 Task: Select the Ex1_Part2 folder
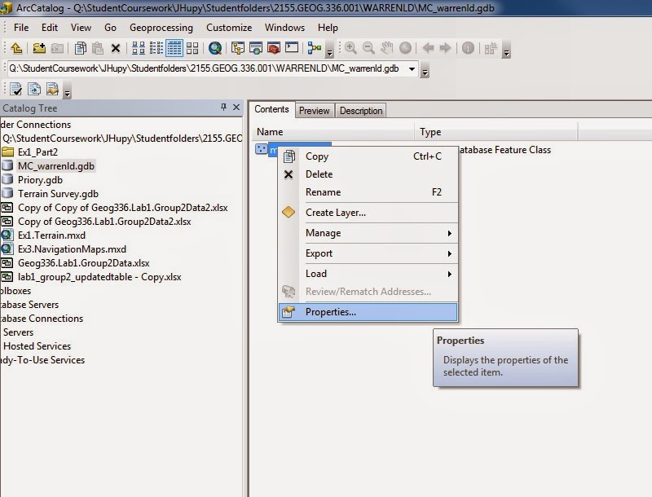tap(37, 152)
